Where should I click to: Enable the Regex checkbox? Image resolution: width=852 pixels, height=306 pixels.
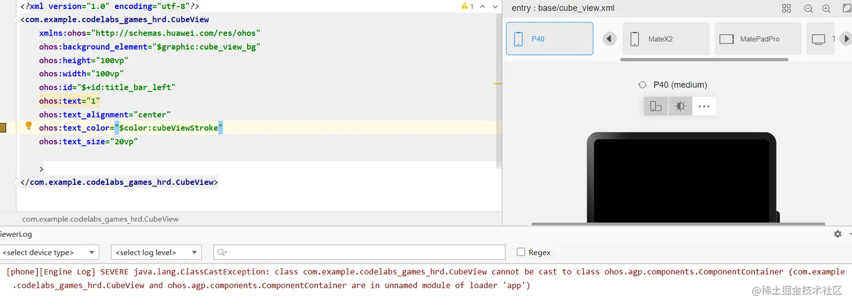pos(521,252)
